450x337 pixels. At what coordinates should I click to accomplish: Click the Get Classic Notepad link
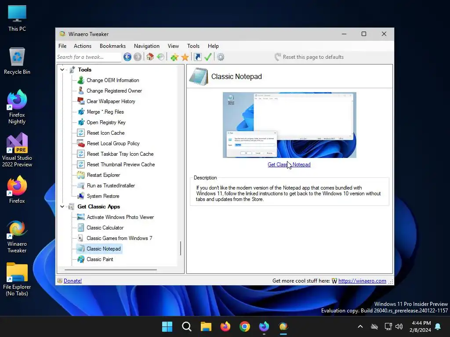(x=289, y=165)
